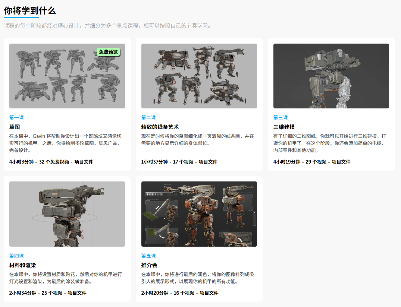Click the 25 个视频 text
Screen dimensions: 401x307
click(52, 293)
